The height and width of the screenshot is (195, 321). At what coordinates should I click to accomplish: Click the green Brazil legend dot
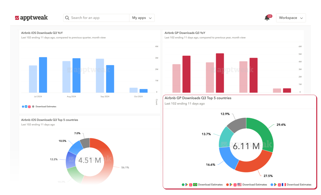click(183, 185)
